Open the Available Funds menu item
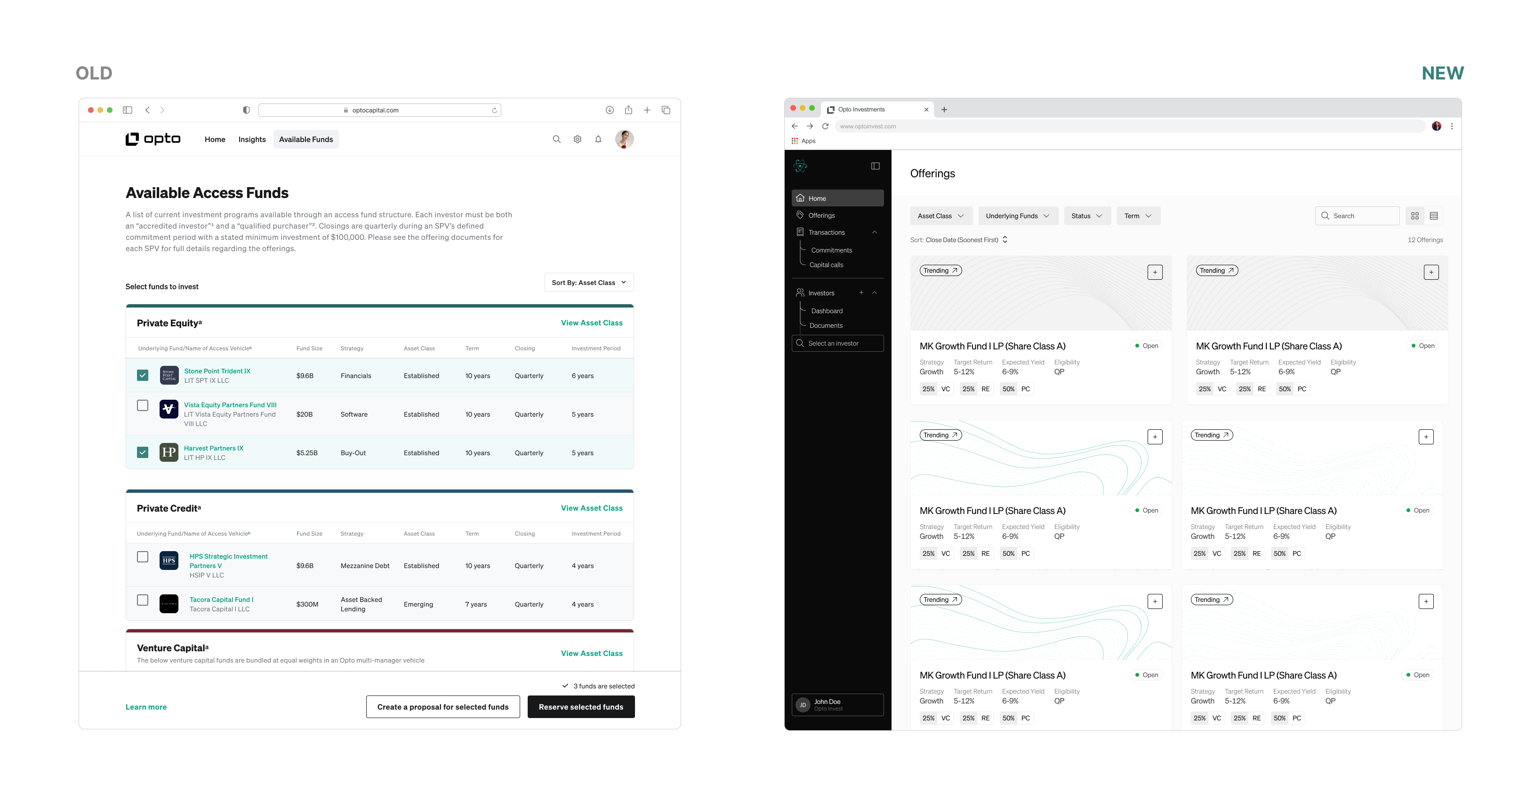The width and height of the screenshot is (1535, 790). [305, 139]
